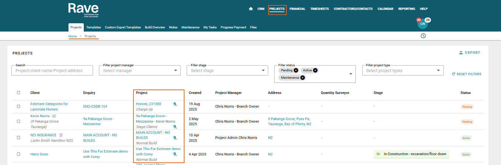Open Homes_231388 project link

(148, 104)
